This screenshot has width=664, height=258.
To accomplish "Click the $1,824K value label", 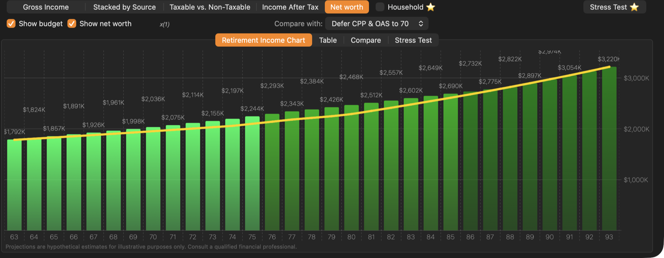I will click(x=34, y=110).
